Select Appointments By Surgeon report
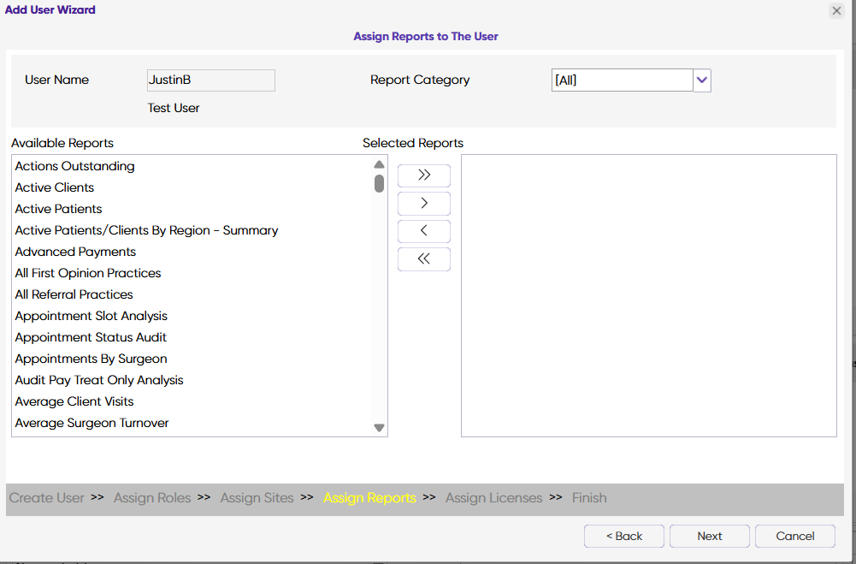 192,359
